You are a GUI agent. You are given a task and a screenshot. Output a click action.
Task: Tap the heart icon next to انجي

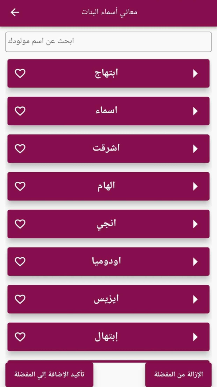point(20,224)
